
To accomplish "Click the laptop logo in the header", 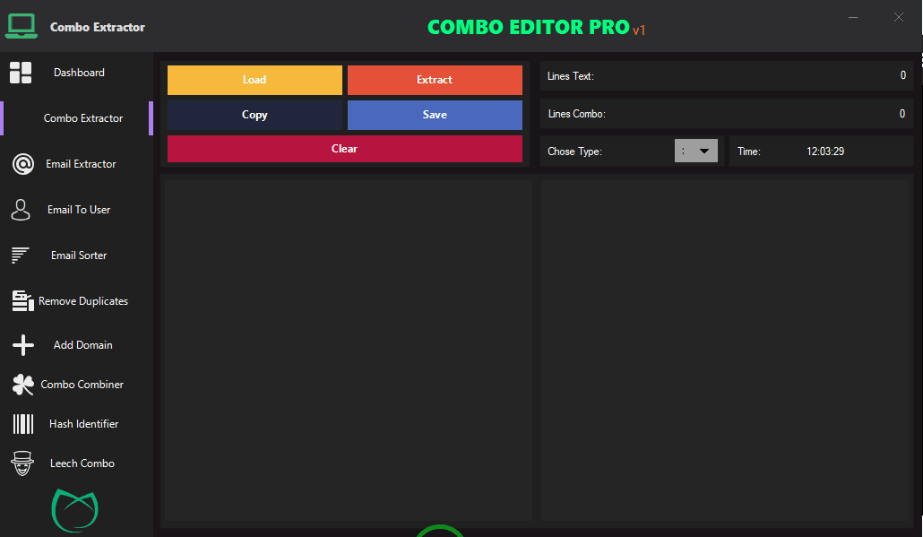I will coord(22,26).
